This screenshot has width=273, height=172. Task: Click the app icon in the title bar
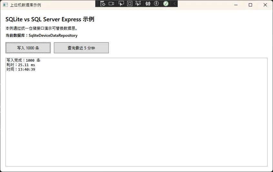[5, 5]
